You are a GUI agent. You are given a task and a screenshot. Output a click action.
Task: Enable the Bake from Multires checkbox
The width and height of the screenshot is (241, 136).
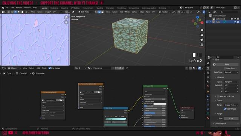click(x=225, y=68)
